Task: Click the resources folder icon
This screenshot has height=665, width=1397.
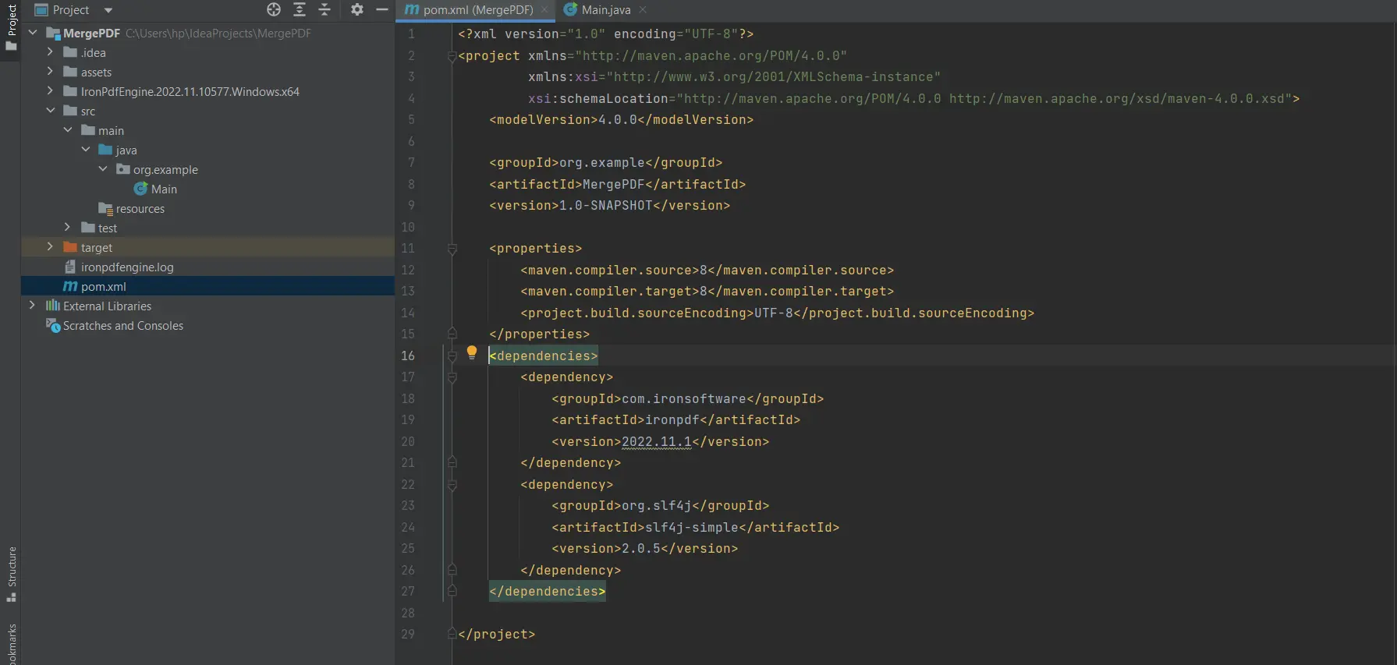Action: click(106, 208)
